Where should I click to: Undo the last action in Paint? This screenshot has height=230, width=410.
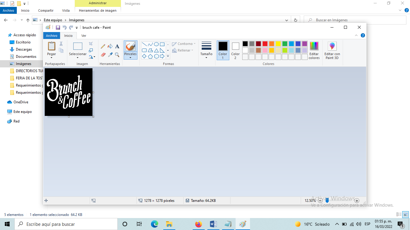pos(65,28)
